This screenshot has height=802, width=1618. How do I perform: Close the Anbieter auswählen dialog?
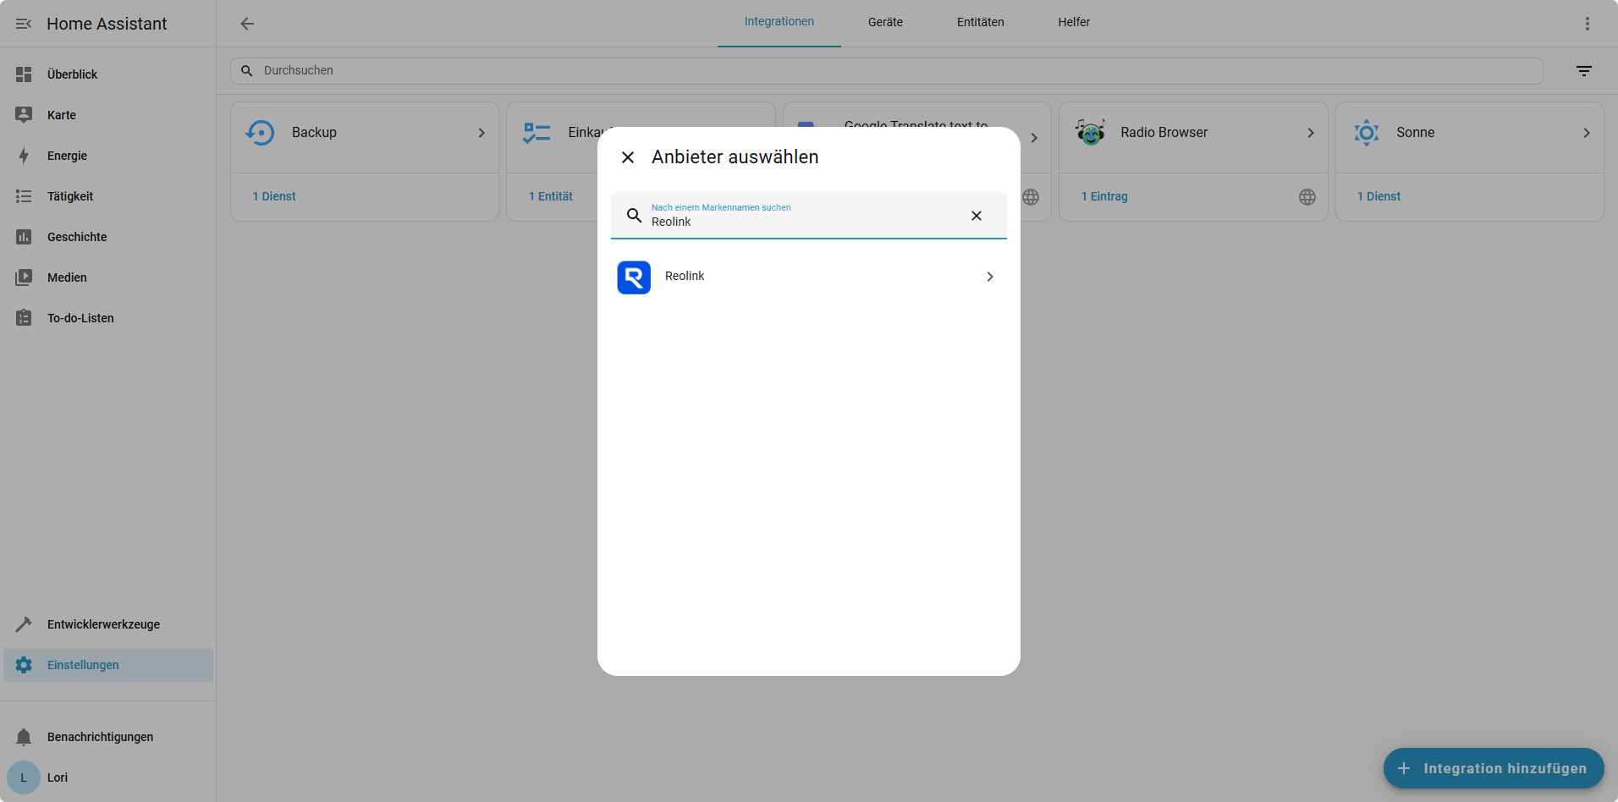point(628,157)
